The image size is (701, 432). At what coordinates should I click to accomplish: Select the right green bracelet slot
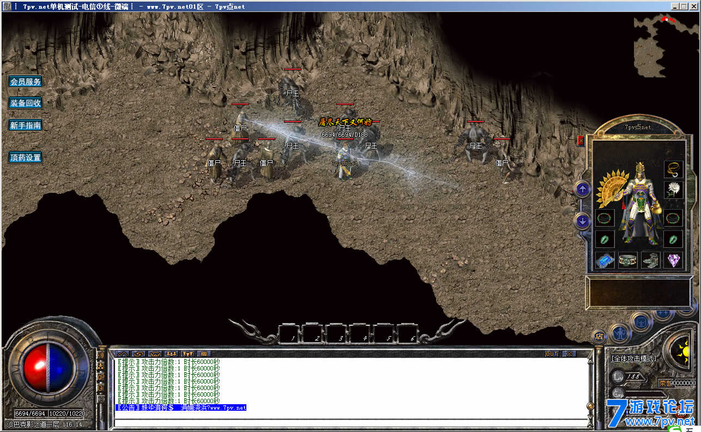tap(674, 218)
